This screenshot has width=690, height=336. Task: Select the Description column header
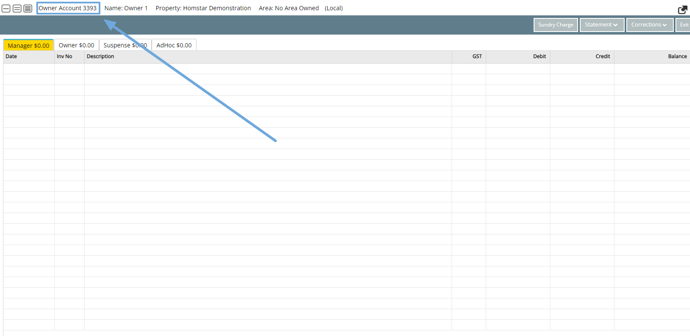point(100,56)
